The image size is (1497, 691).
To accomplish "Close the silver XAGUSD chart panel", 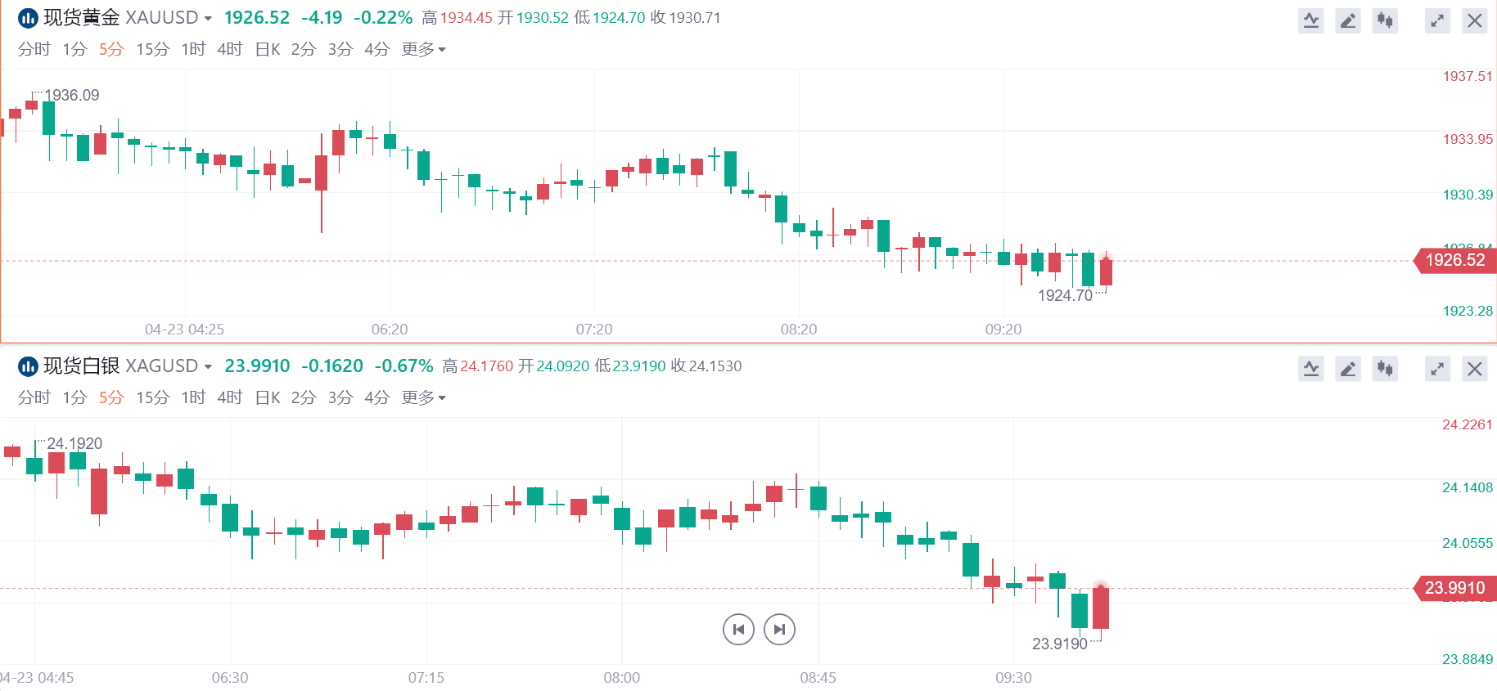I will coord(1474,369).
